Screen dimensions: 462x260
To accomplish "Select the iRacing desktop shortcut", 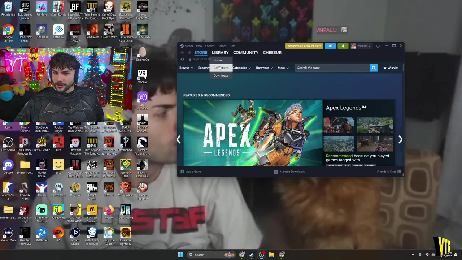I will coord(42,190).
